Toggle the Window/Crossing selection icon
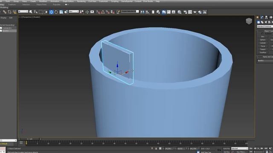This screenshot has width=273, height=153. tap(46, 12)
